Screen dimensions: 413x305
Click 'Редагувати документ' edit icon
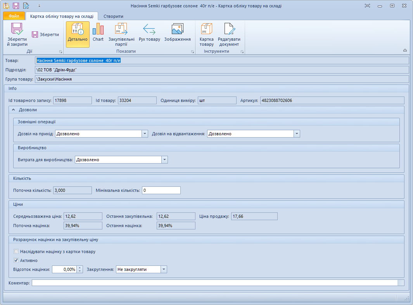click(229, 34)
